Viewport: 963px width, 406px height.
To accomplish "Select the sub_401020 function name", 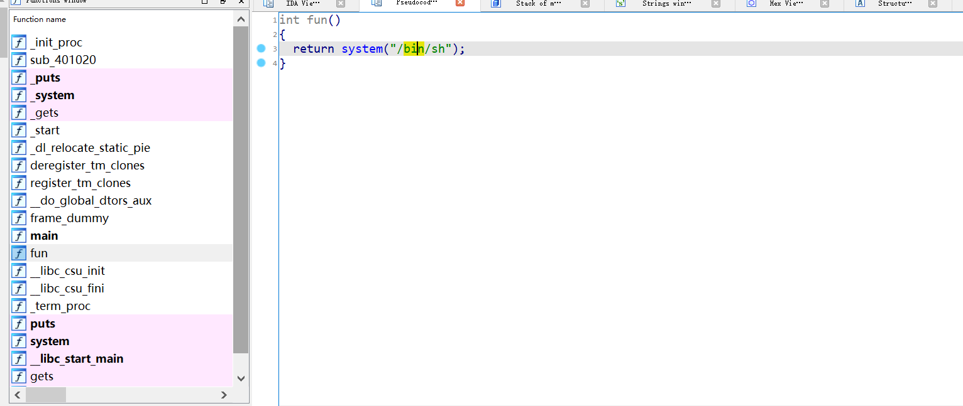I will coord(63,60).
